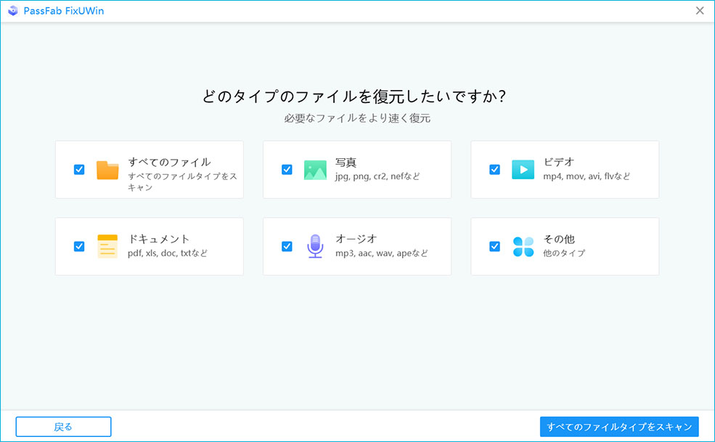The width and height of the screenshot is (715, 442).
Task: Click the 戻る button
Action: click(63, 427)
